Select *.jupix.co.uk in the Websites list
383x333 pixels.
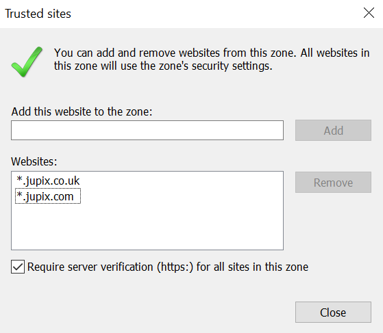pyautogui.click(x=48, y=181)
